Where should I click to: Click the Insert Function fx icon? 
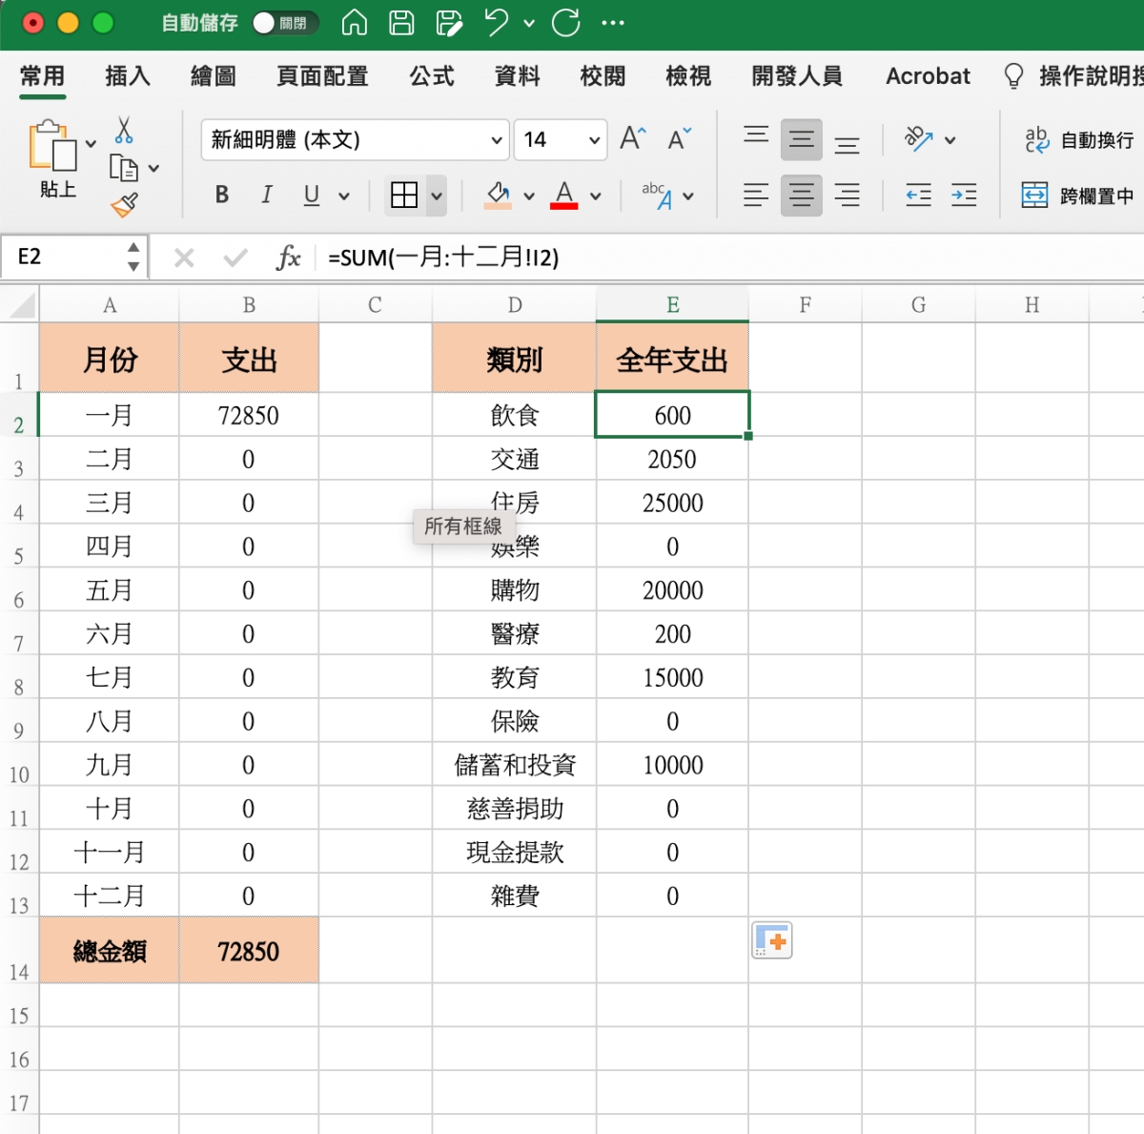click(x=288, y=258)
